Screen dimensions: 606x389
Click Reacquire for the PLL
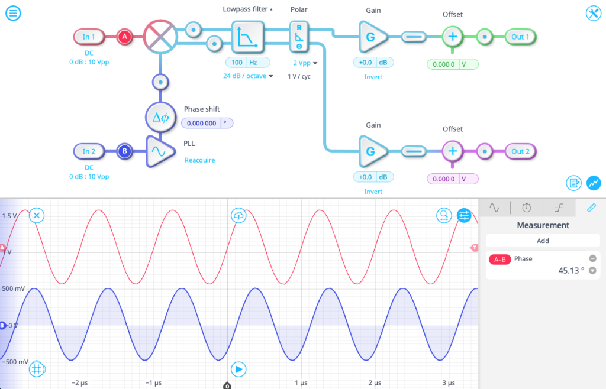point(199,160)
